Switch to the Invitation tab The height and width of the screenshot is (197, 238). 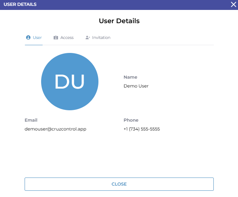tap(101, 37)
